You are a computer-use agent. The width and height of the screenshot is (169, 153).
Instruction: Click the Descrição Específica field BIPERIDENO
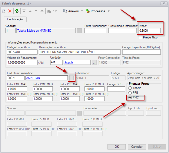80,52
